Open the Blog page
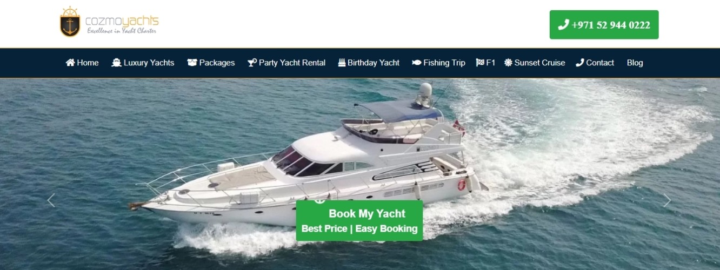The height and width of the screenshot is (270, 720). [635, 63]
